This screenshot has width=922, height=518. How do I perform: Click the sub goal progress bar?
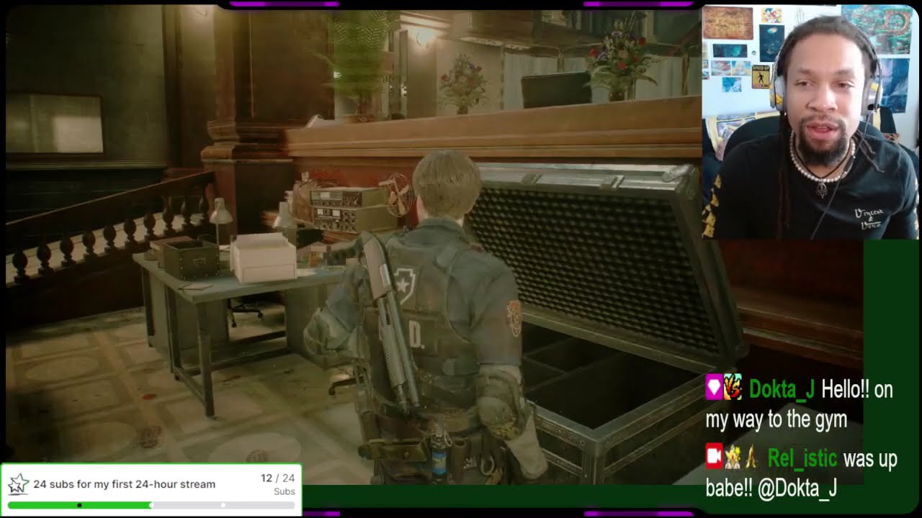point(151,505)
